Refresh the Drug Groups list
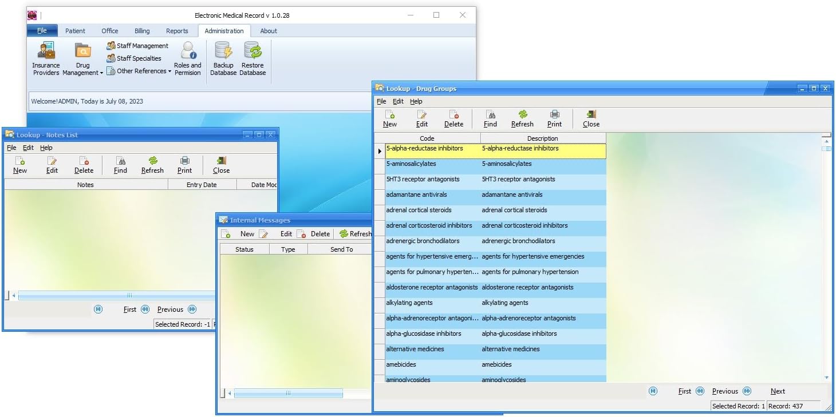836x417 pixels. coord(522,118)
